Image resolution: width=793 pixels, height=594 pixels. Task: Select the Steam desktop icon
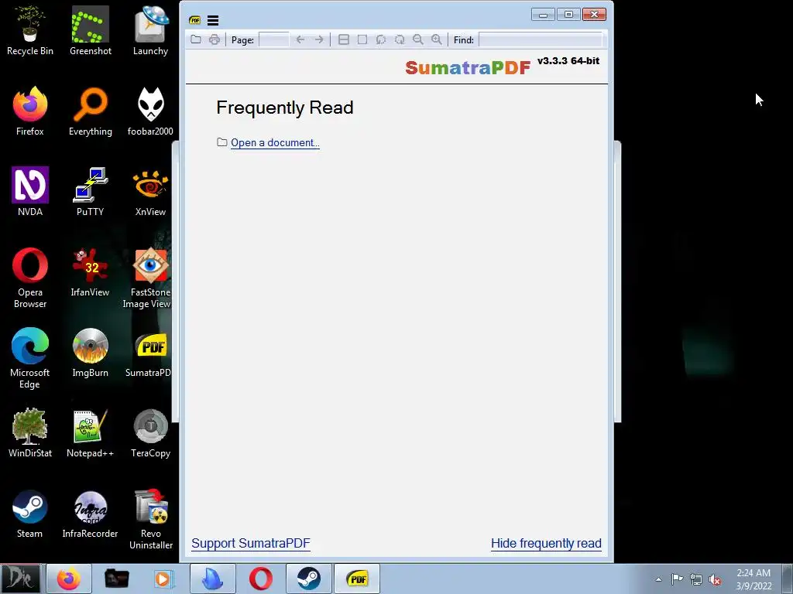pos(30,514)
